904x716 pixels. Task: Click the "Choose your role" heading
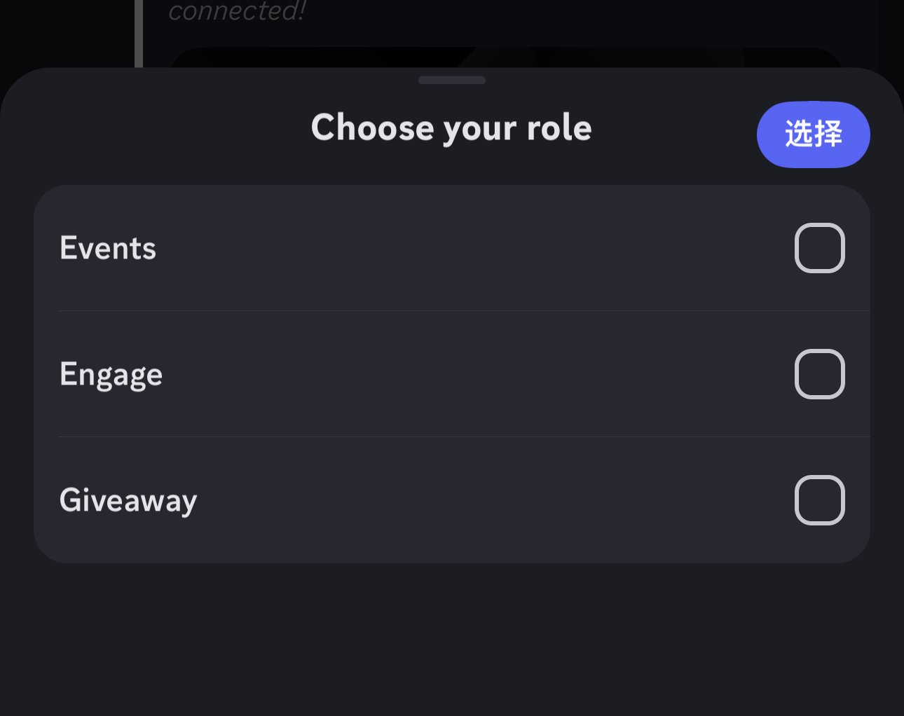point(451,128)
